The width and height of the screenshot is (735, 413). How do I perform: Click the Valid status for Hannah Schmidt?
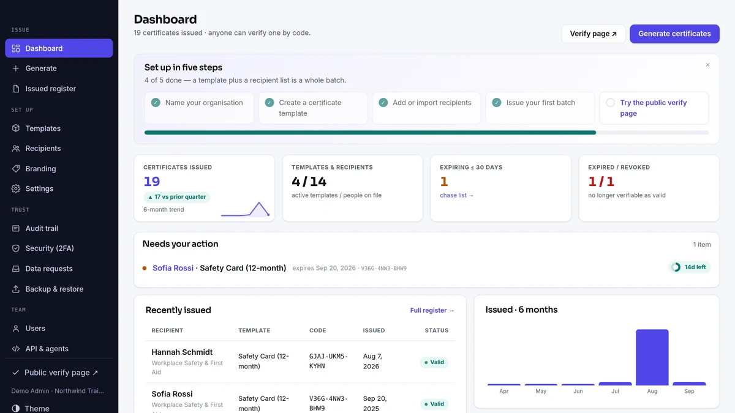[x=434, y=362]
